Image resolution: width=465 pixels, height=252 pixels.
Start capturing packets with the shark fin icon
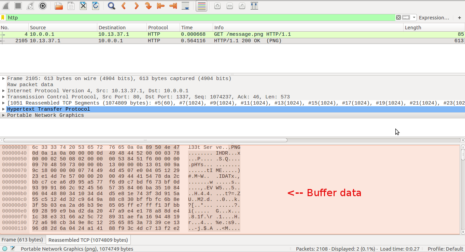click(x=6, y=5)
